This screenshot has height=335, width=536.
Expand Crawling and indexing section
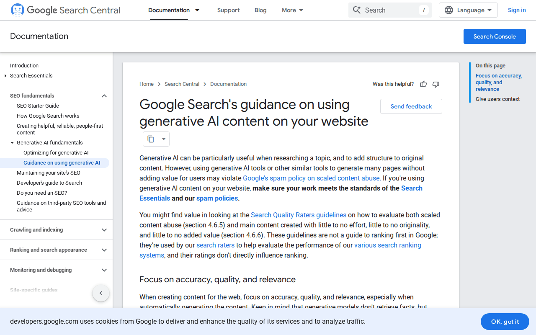pyautogui.click(x=104, y=230)
